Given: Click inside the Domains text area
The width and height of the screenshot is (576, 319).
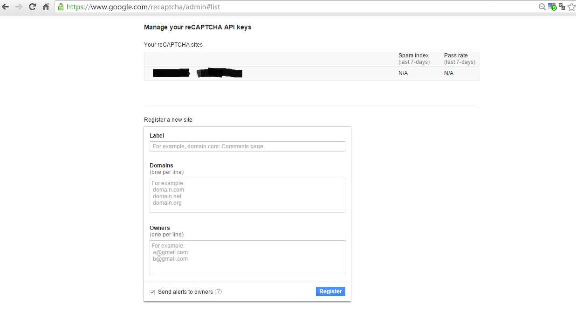Looking at the screenshot, I should click(247, 195).
